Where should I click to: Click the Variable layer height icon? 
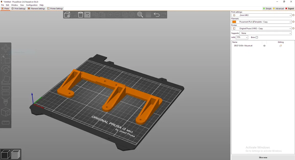(x=148, y=15)
